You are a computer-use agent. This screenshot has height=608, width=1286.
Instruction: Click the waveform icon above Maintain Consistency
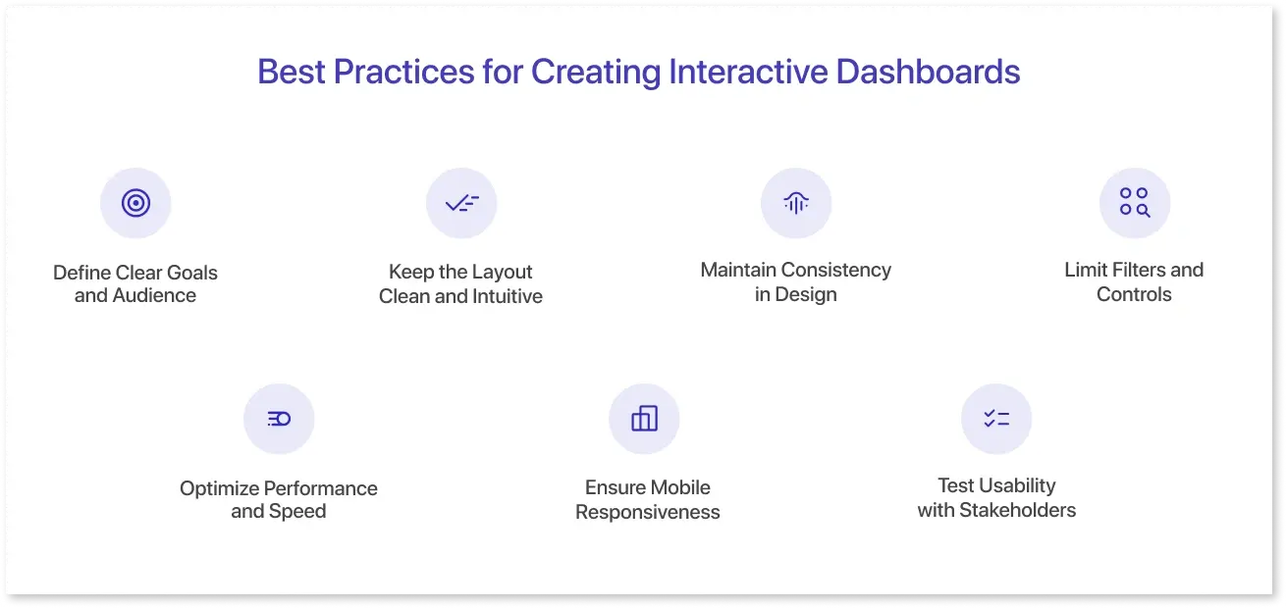coord(796,203)
